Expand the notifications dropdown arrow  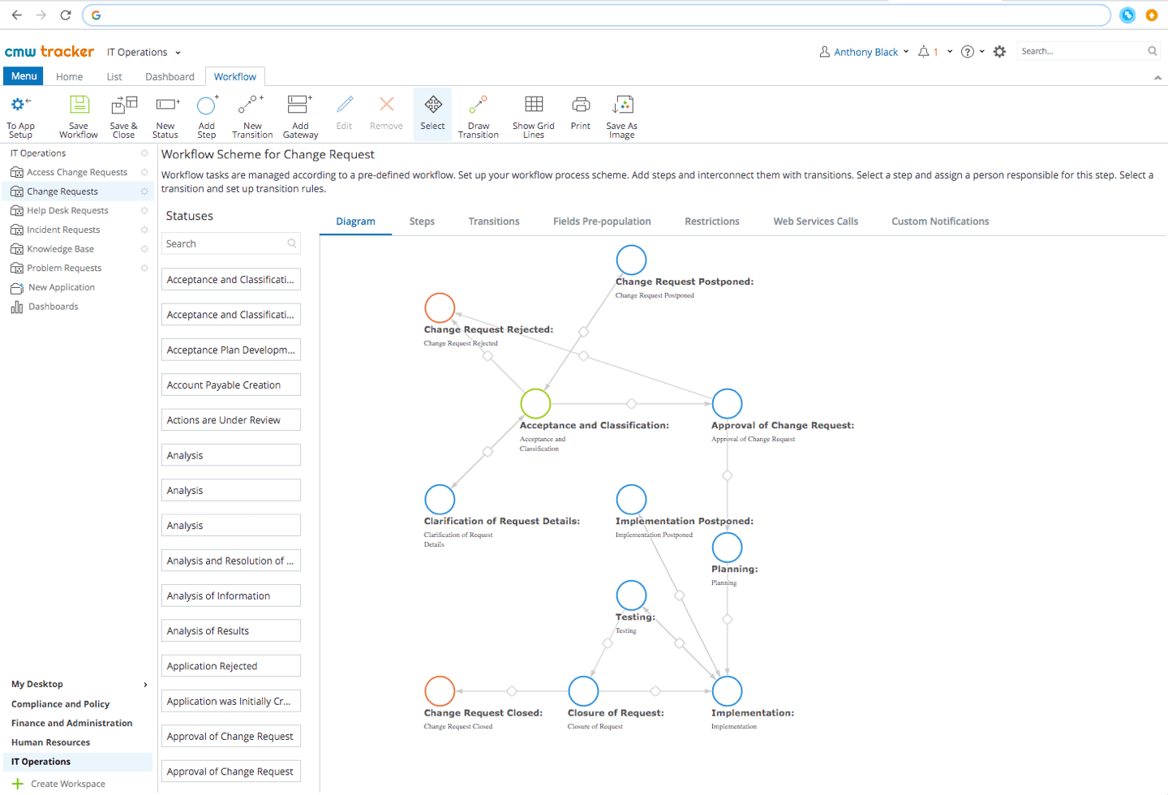[950, 52]
